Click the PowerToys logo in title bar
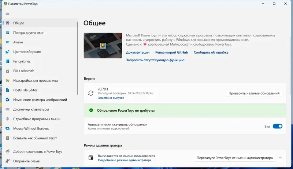 [x=5, y=4]
